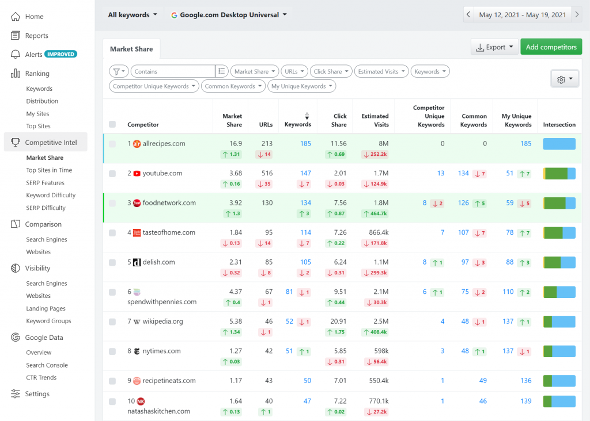Open Search Console in sidebar
This screenshot has width=590, height=421.
point(47,365)
